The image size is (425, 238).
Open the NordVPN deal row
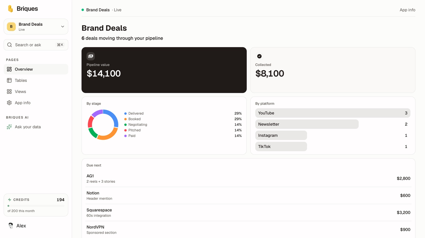[248, 230]
